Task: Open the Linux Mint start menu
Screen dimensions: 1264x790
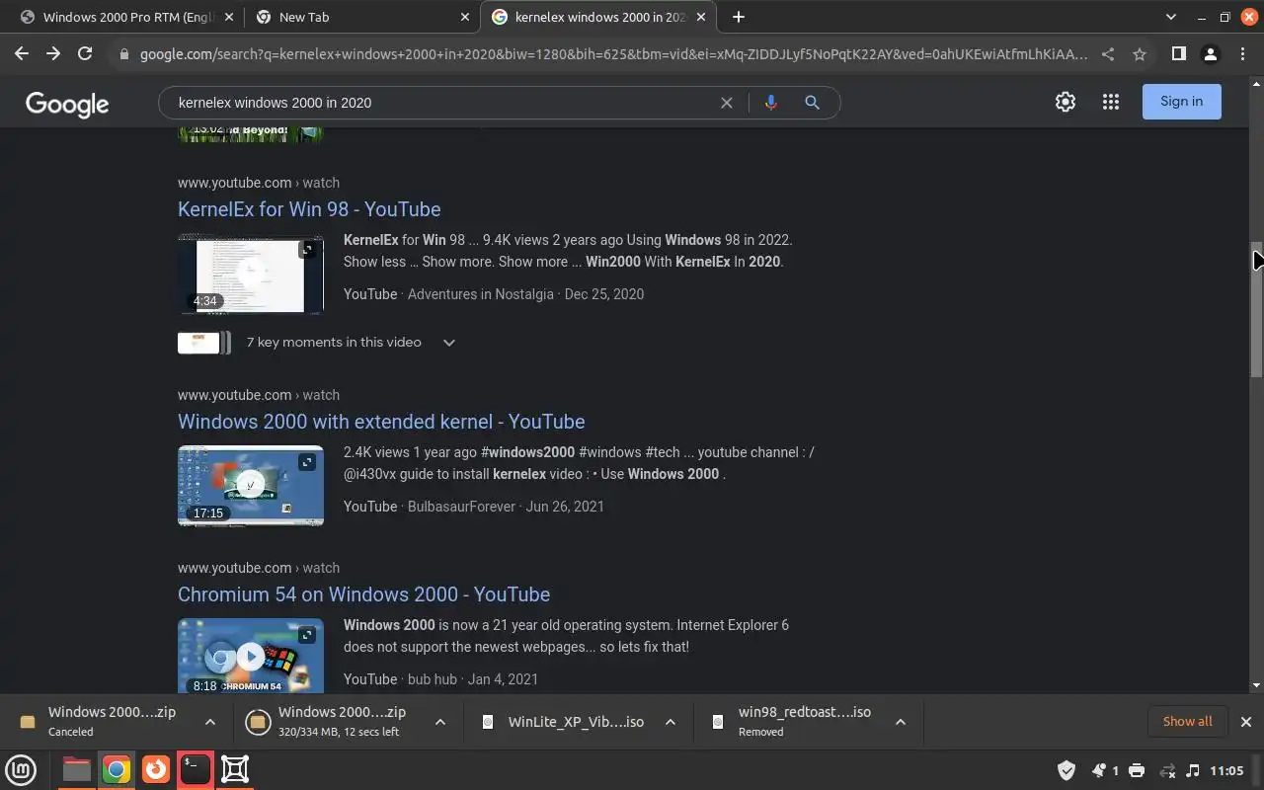Action: point(21,769)
